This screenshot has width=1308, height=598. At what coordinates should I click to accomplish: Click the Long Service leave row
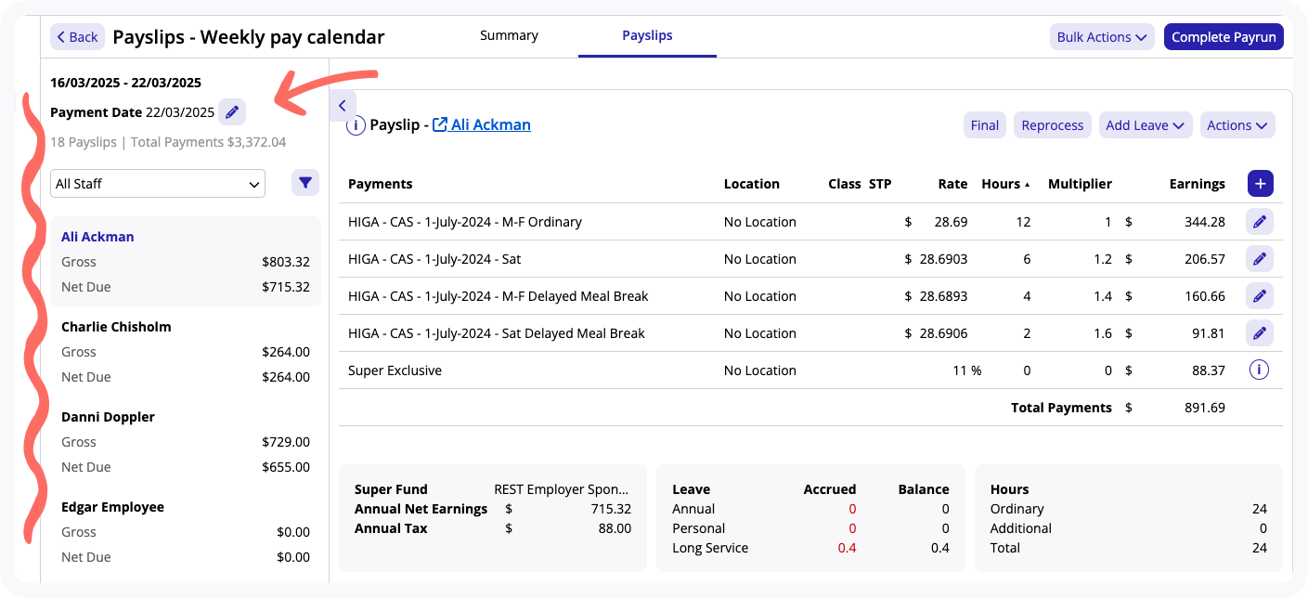click(x=810, y=548)
